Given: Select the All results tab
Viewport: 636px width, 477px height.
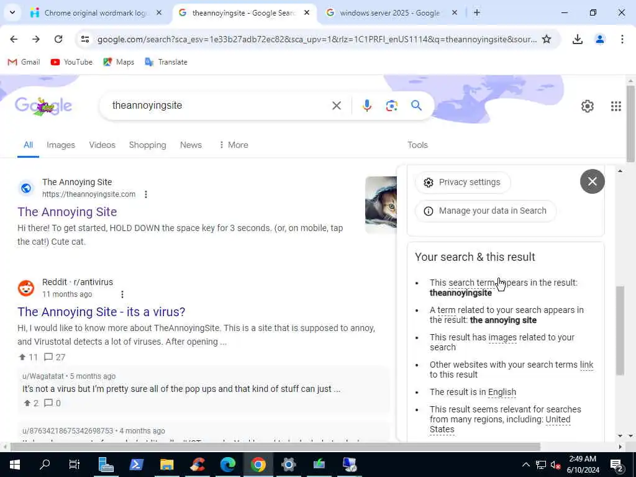Looking at the screenshot, I should pos(28,145).
